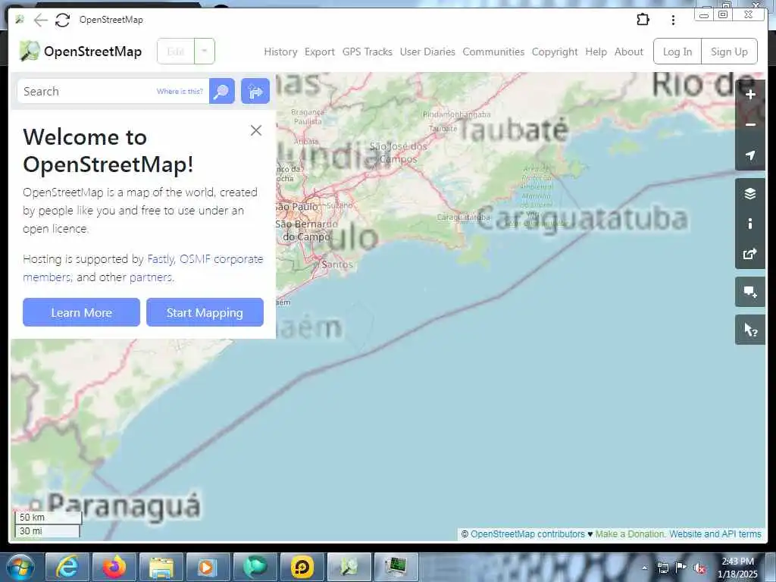This screenshot has height=582, width=776.
Task: Click the Sign Up button
Action: coord(729,52)
